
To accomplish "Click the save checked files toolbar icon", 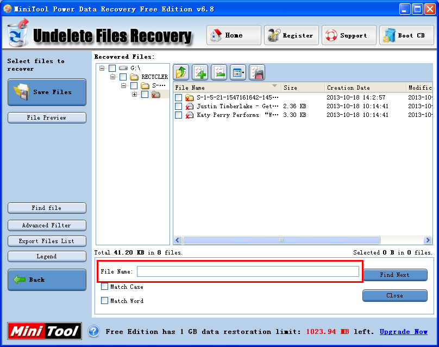I will (257, 72).
